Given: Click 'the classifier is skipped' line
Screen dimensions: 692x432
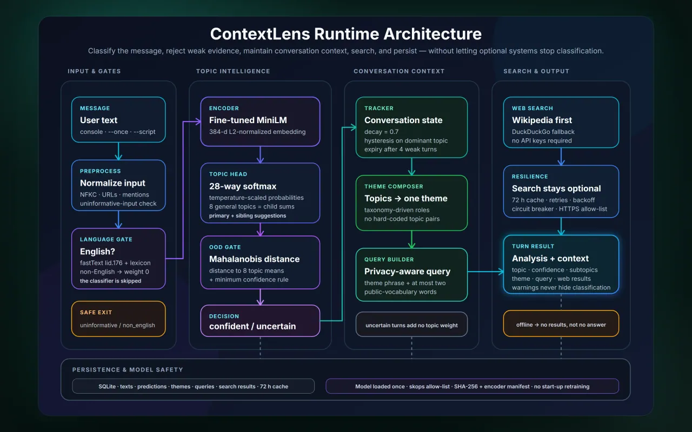Looking at the screenshot, I should click(x=110, y=281).
